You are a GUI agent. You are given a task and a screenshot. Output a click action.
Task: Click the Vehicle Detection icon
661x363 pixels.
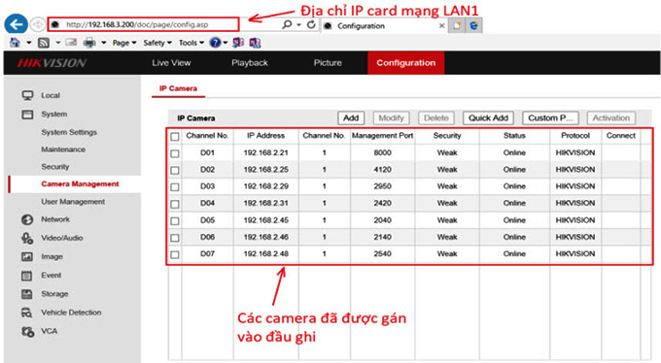pyautogui.click(x=27, y=313)
